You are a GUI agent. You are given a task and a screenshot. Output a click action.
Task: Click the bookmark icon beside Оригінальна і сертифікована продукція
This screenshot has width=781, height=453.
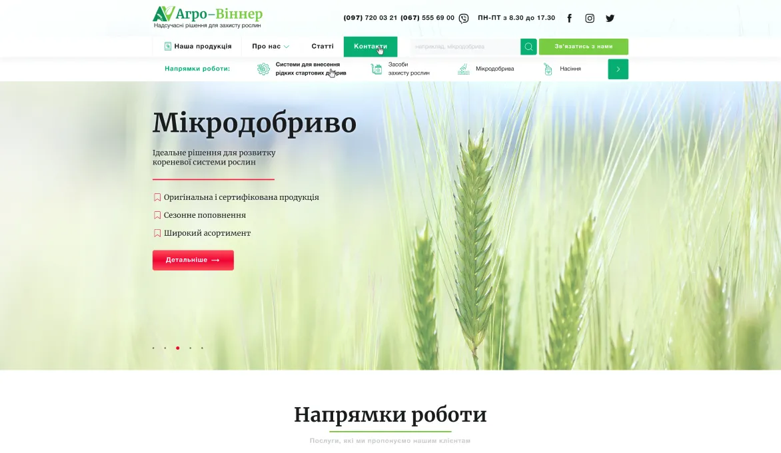pos(157,197)
